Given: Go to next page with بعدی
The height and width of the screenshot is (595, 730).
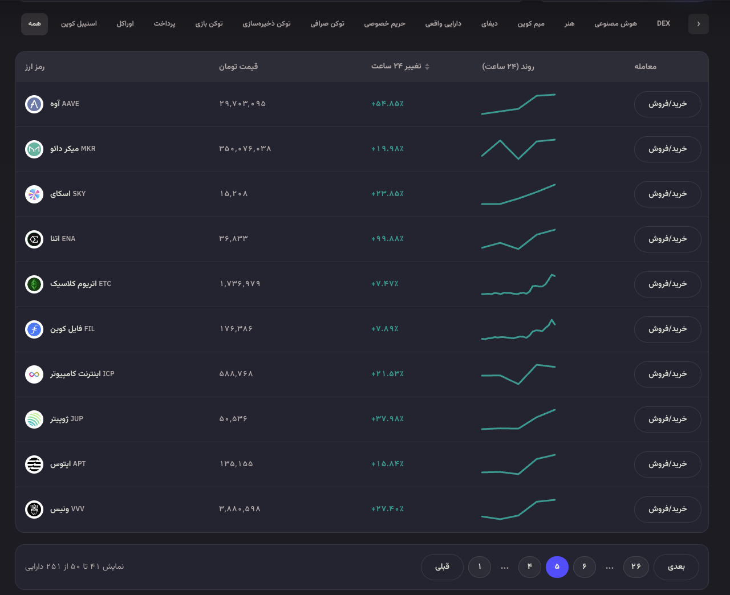Looking at the screenshot, I should coord(676,567).
